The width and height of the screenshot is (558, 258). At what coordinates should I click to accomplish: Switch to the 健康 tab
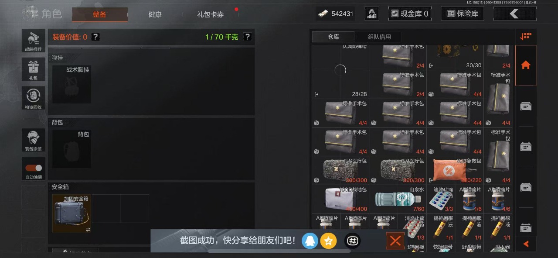click(x=155, y=14)
